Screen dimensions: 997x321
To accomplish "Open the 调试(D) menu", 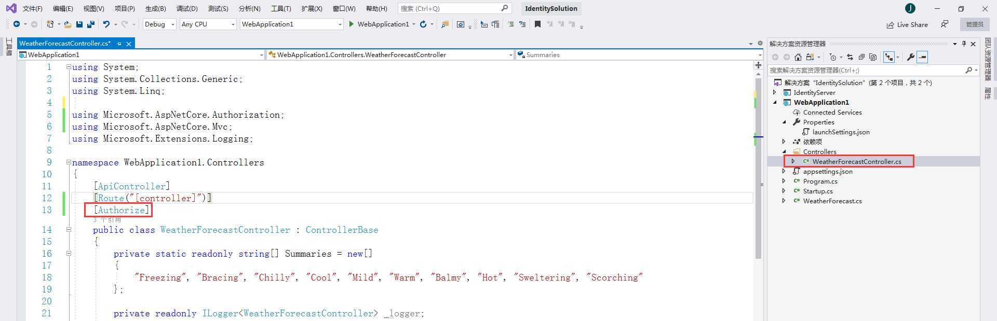I will click(187, 8).
